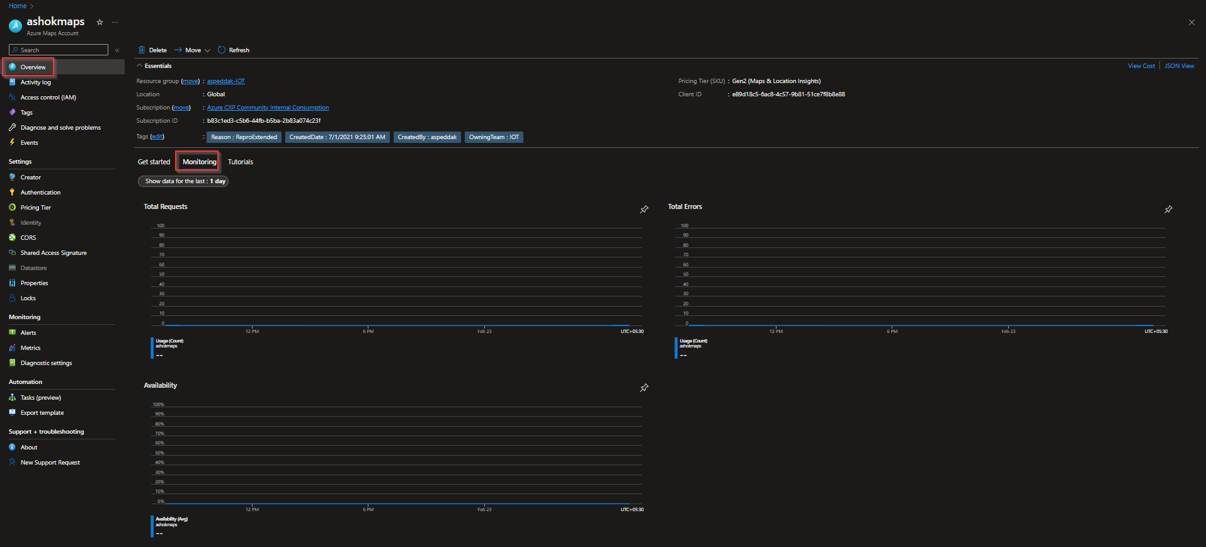
Task: Click the subscription ID value b83c1ed3
Action: 264,120
